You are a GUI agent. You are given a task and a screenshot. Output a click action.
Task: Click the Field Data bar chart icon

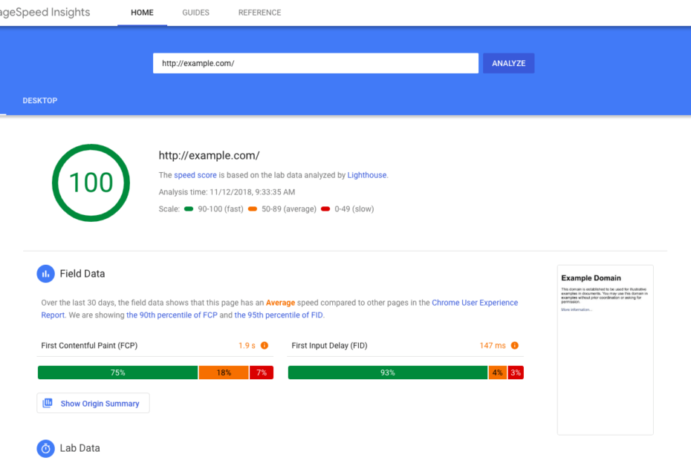pyautogui.click(x=45, y=273)
